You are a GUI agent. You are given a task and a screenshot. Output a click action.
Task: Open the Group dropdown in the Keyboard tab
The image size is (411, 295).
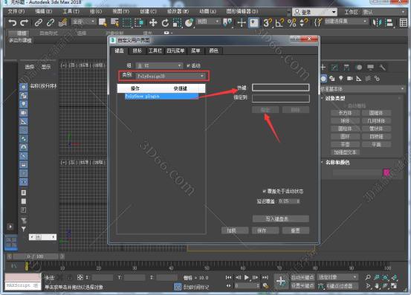tap(159, 65)
